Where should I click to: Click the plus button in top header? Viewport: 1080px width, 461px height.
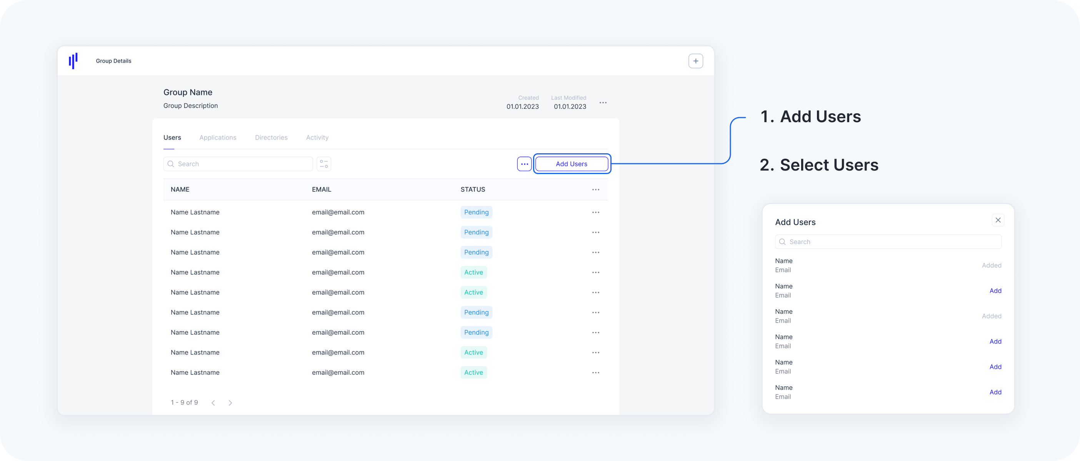[x=695, y=61]
